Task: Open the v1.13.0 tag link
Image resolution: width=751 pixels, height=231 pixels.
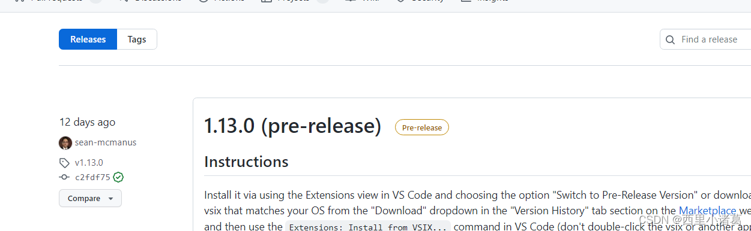Action: (x=89, y=163)
